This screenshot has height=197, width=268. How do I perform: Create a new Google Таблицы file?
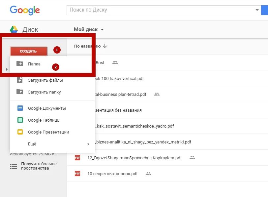point(52,120)
